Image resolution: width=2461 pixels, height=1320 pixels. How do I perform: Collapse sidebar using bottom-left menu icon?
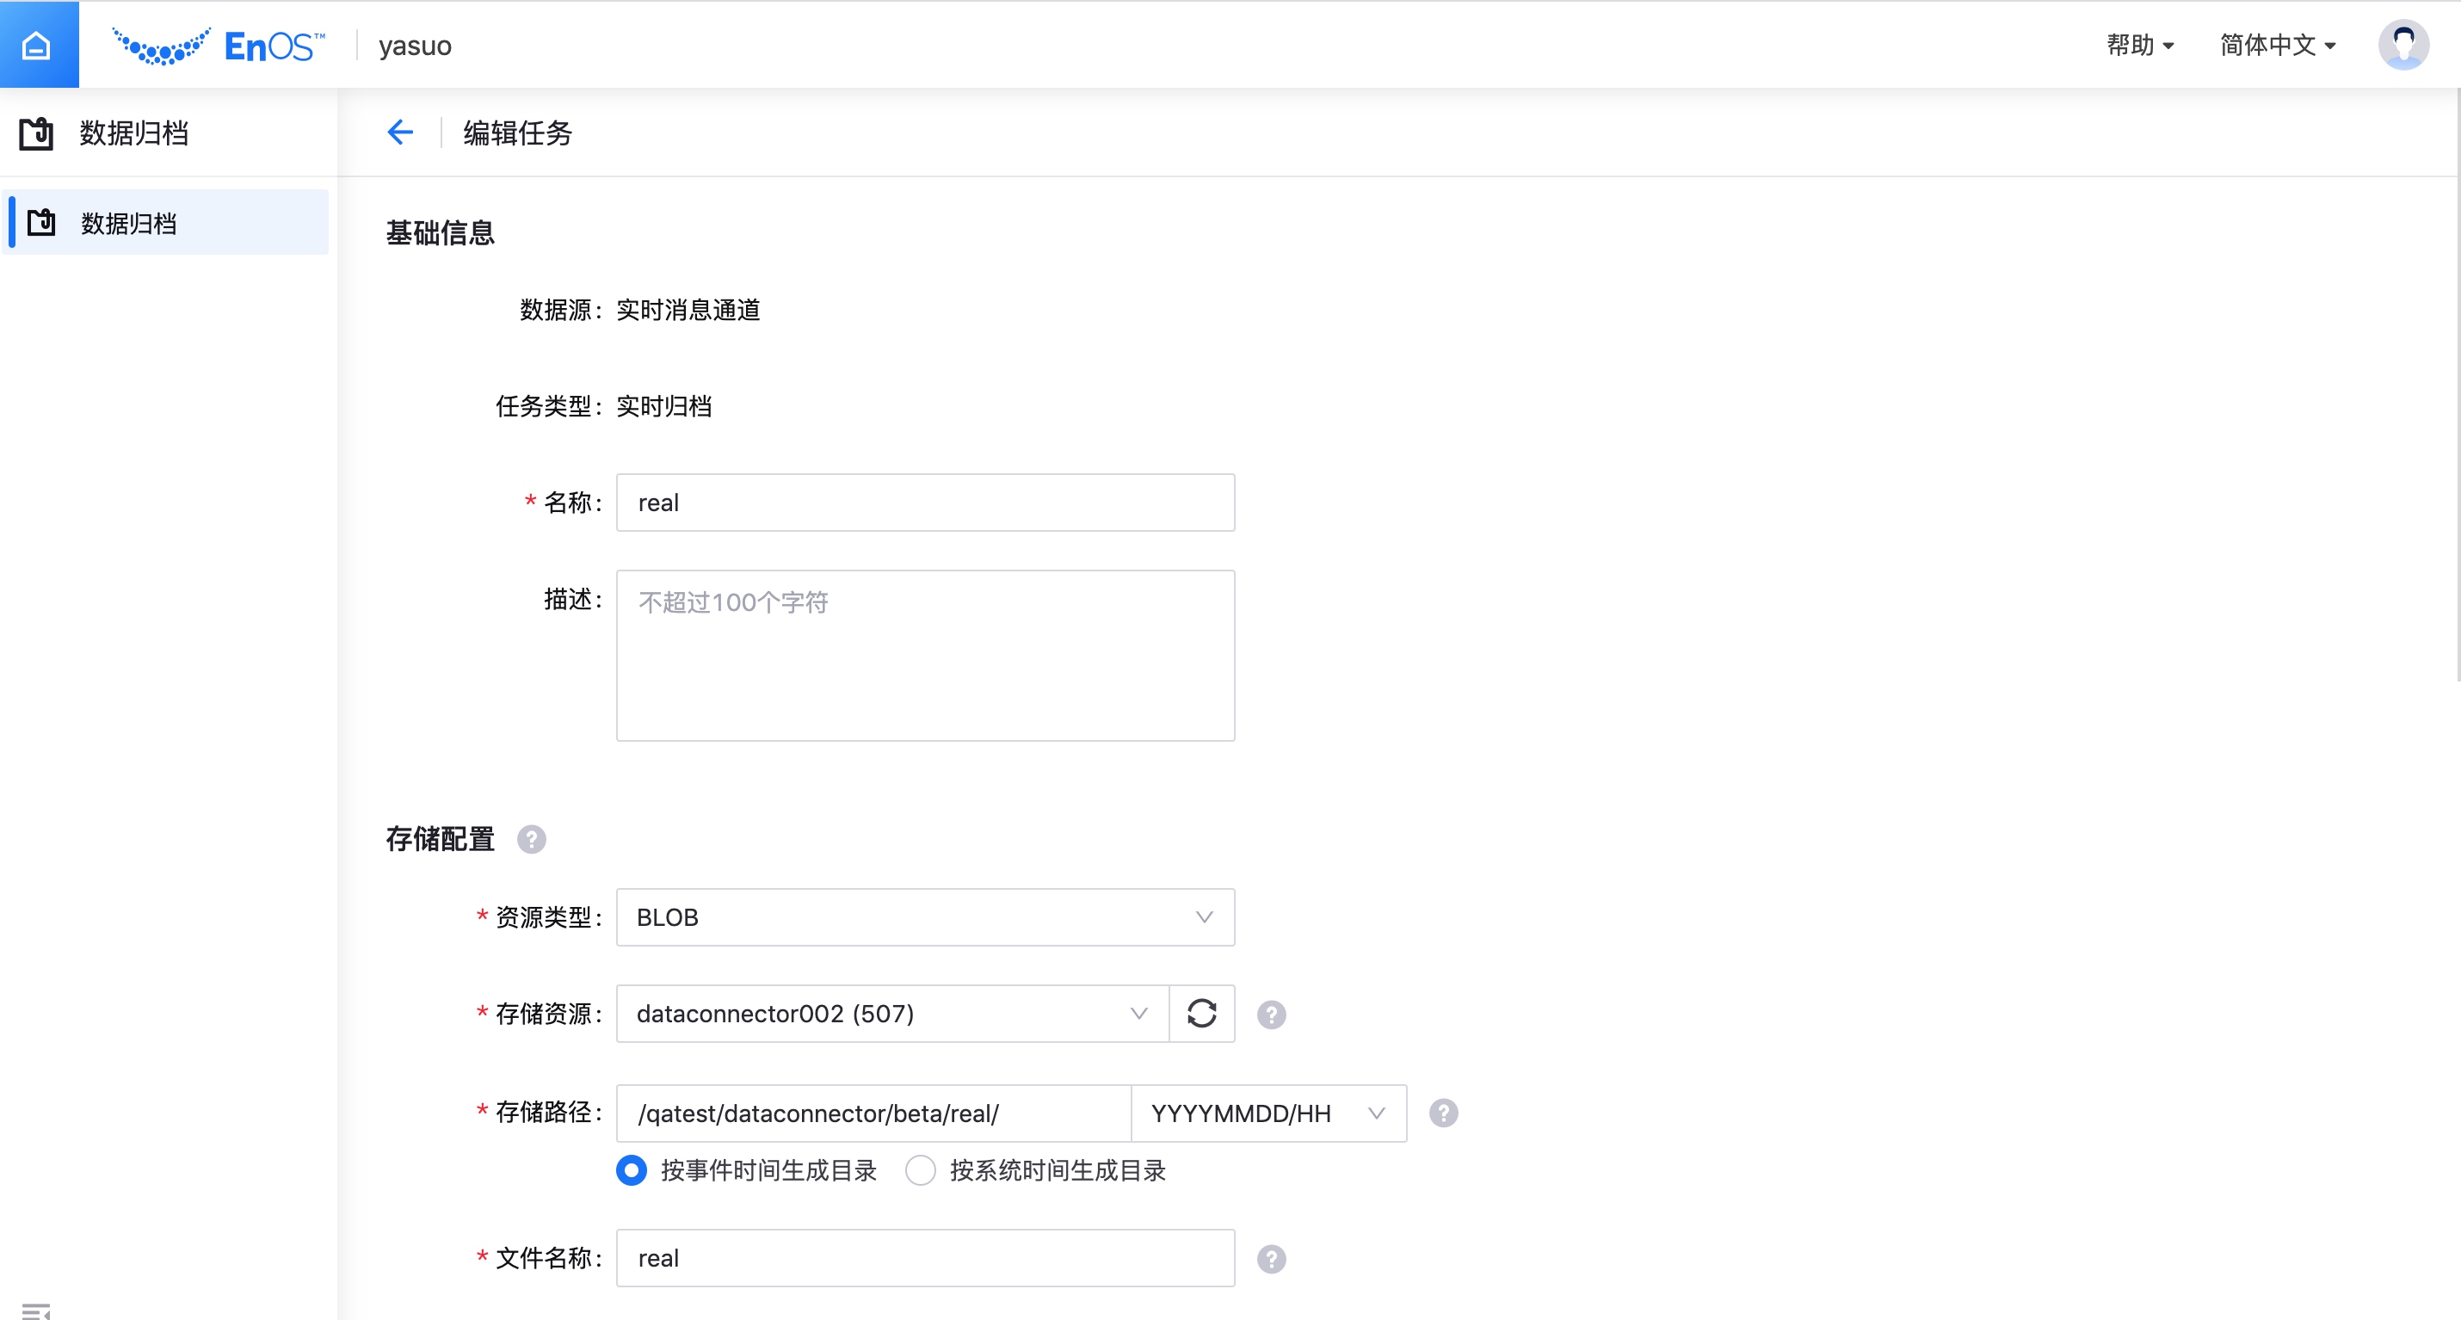36,1311
